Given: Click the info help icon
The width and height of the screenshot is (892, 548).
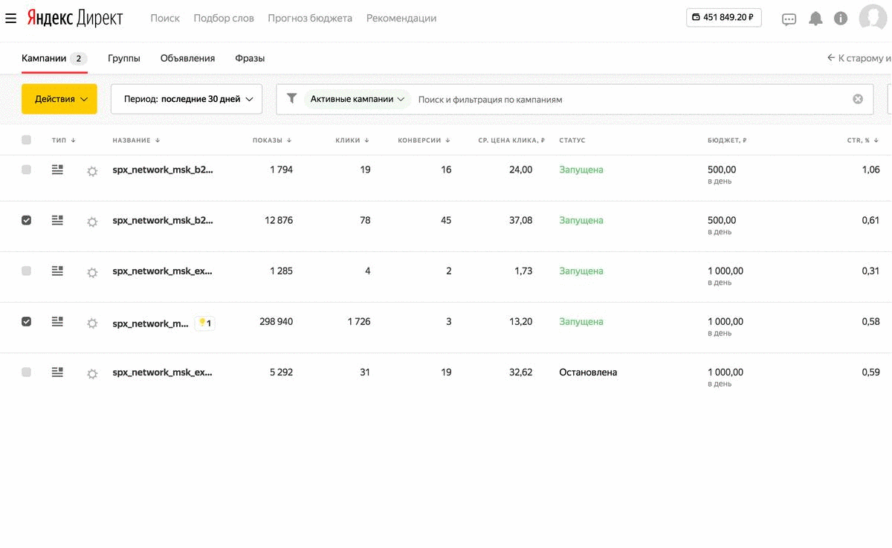Looking at the screenshot, I should [841, 19].
